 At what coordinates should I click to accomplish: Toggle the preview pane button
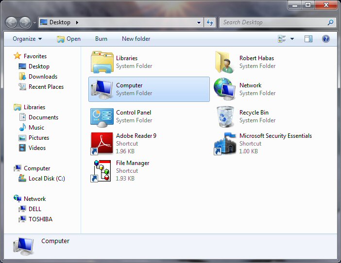(308, 39)
